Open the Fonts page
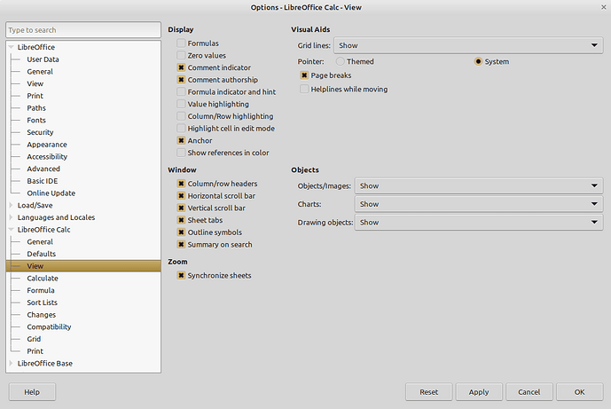Image resolution: width=611 pixels, height=409 pixels. [x=36, y=120]
